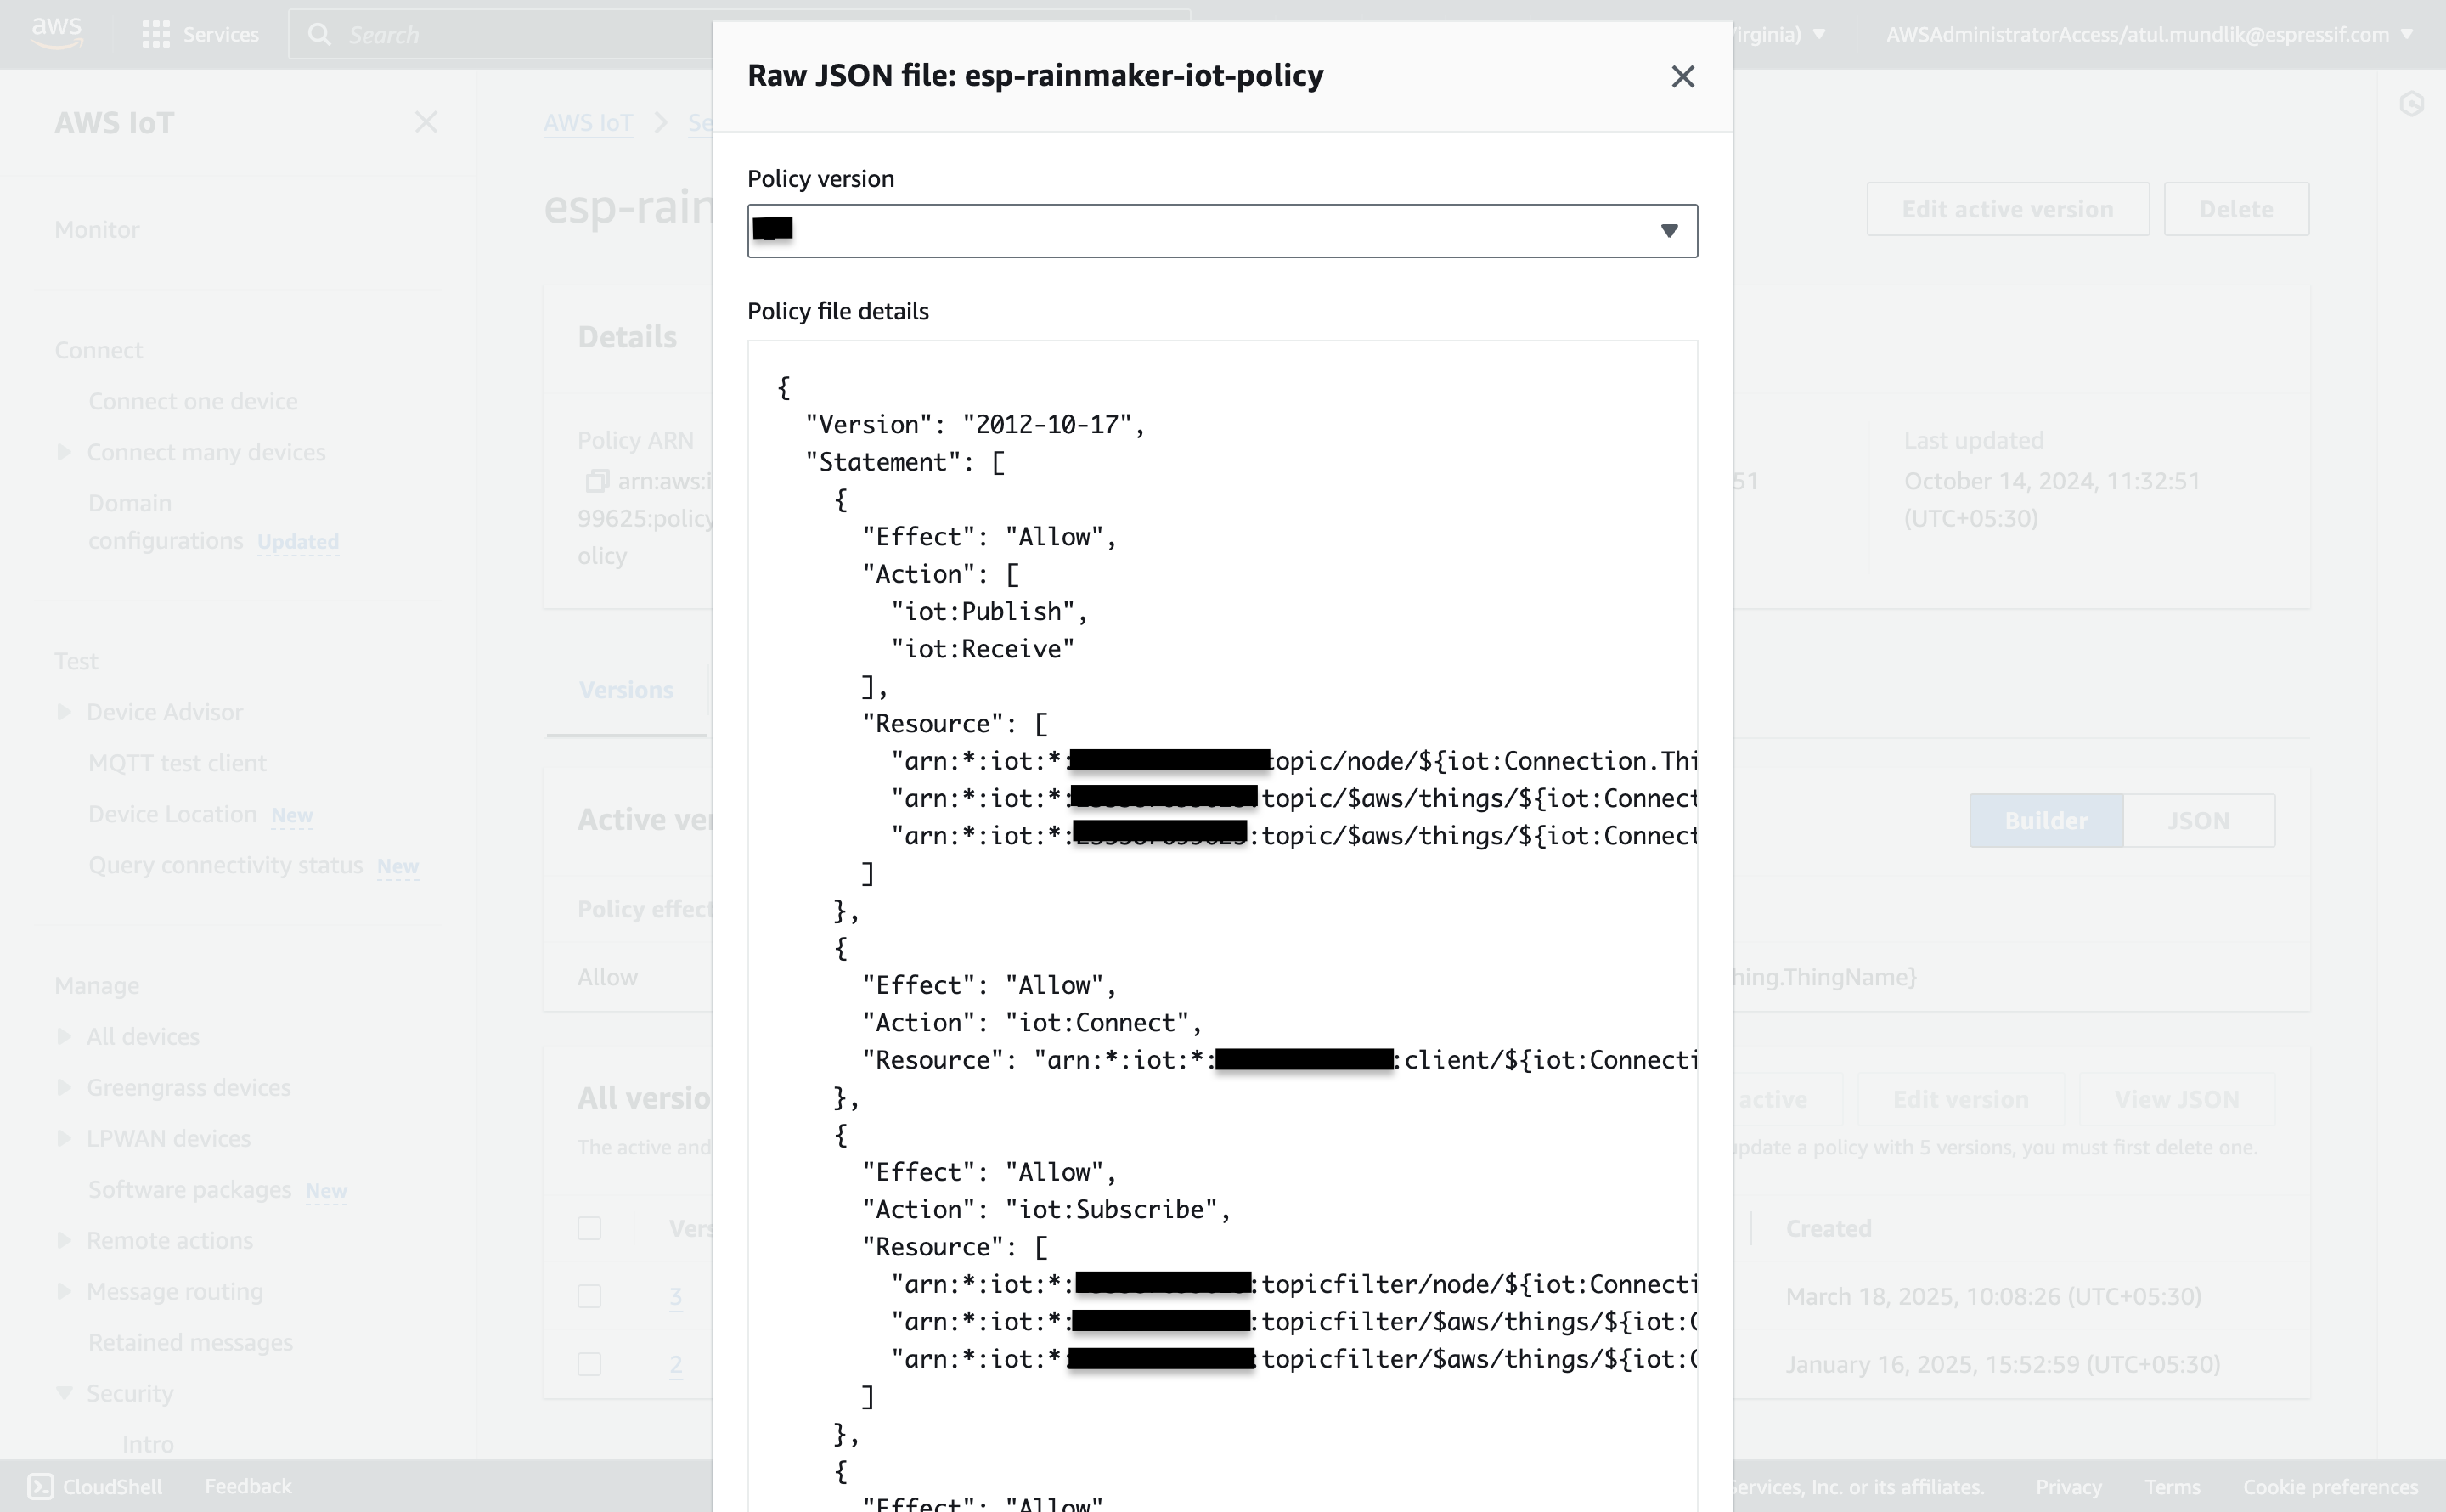This screenshot has width=2446, height=1512.
Task: Collapse the Security section in sidebar
Action: point(64,1393)
